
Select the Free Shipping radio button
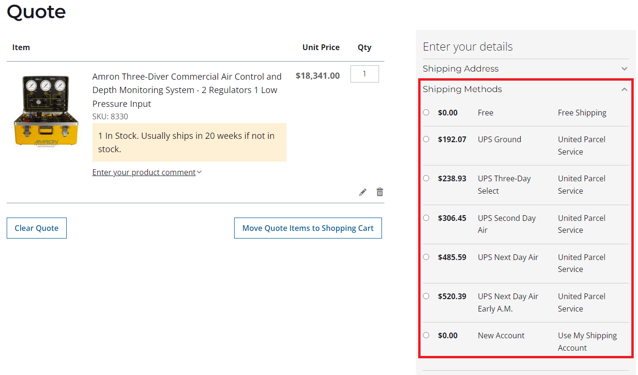point(426,113)
